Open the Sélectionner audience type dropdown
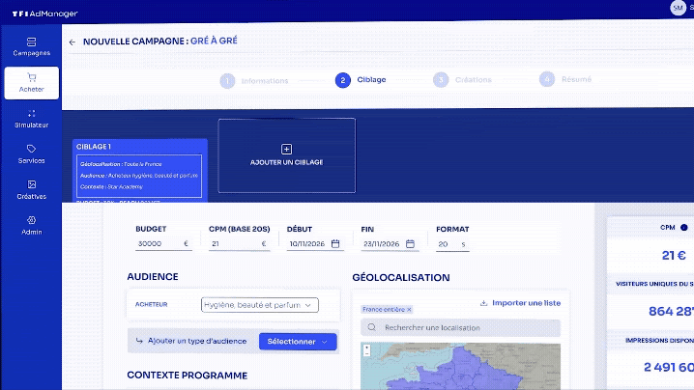Screen dimensions: 694x390 pyautogui.click(x=298, y=341)
